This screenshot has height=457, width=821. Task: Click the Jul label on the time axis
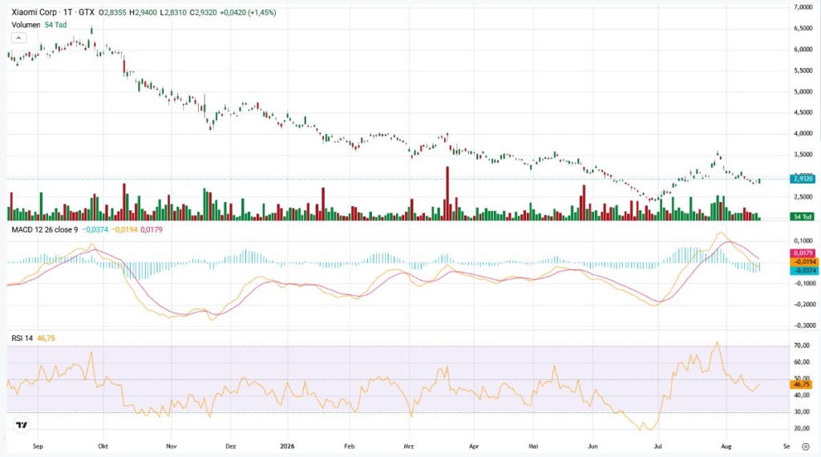pos(657,447)
